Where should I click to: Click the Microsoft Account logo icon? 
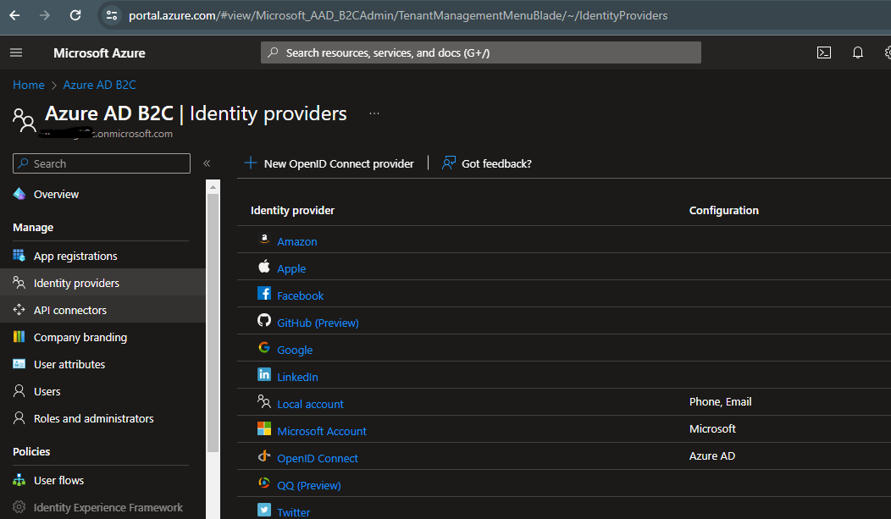[264, 428]
